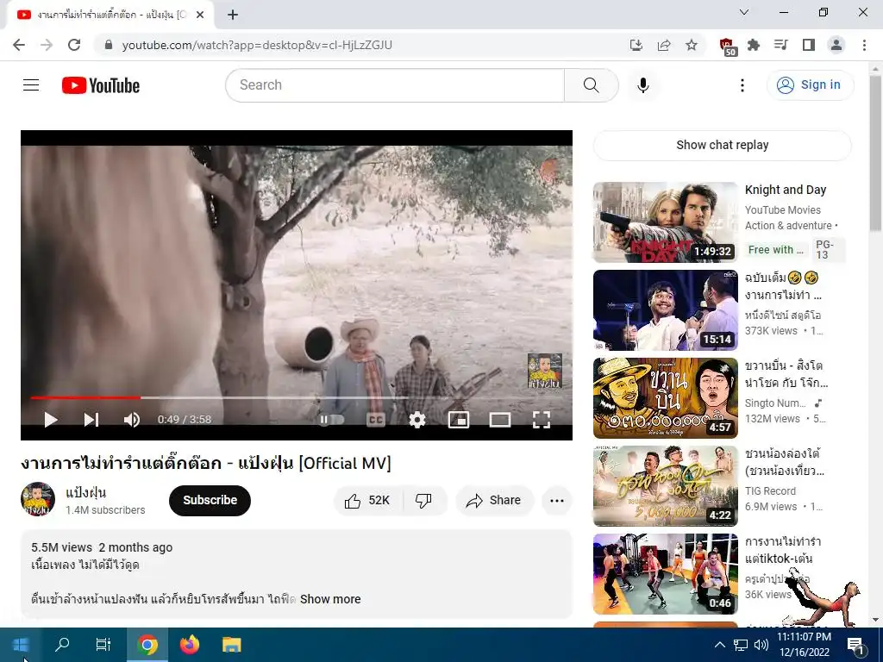Reload the current page
The height and width of the screenshot is (662, 883).
(x=74, y=45)
